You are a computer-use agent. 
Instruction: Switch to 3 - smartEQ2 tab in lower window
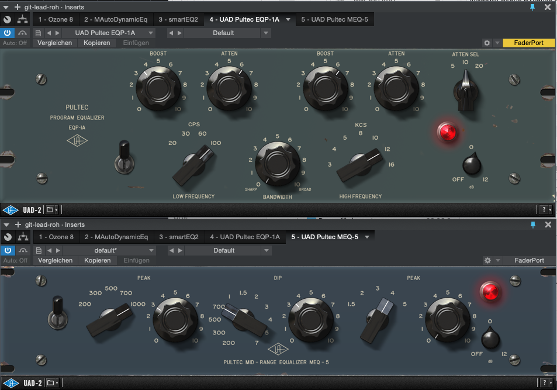(179, 237)
